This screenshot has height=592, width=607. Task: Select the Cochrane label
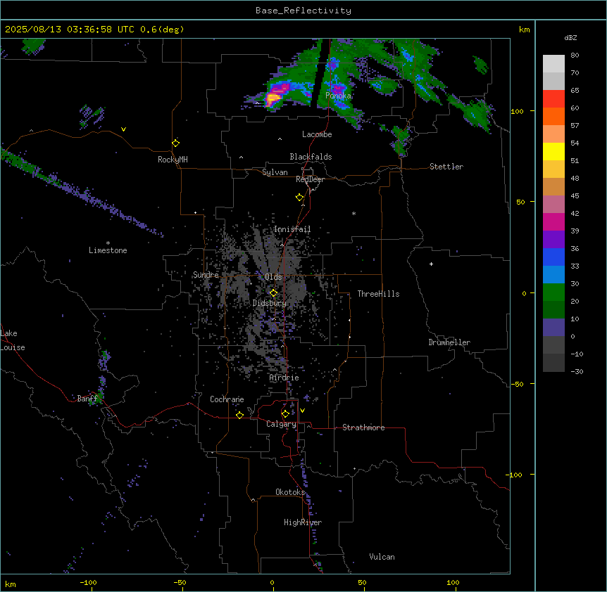[x=227, y=399]
